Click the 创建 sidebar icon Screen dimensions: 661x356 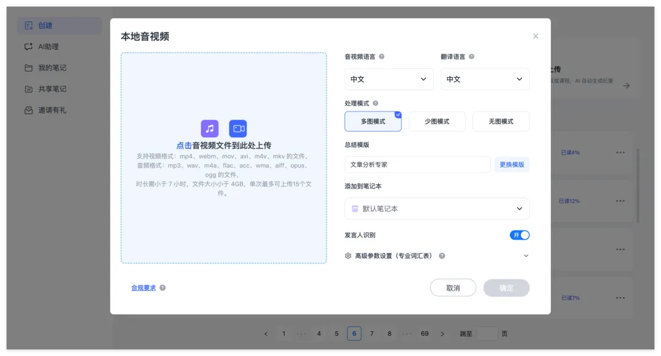29,26
